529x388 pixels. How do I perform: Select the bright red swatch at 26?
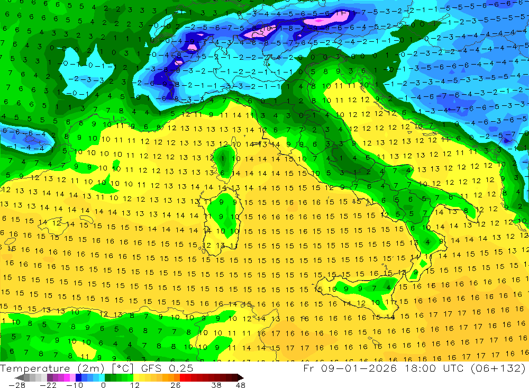[183, 377]
